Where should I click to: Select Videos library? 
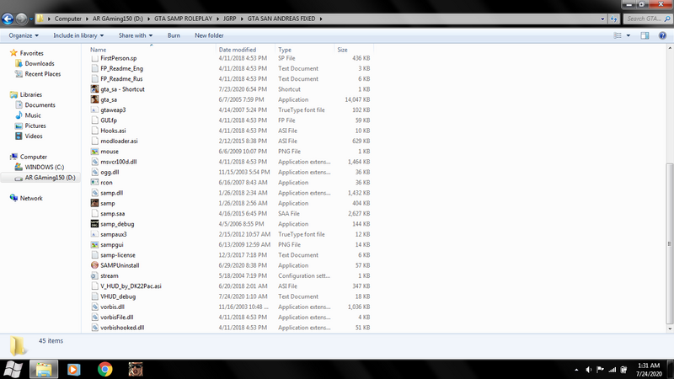click(34, 136)
